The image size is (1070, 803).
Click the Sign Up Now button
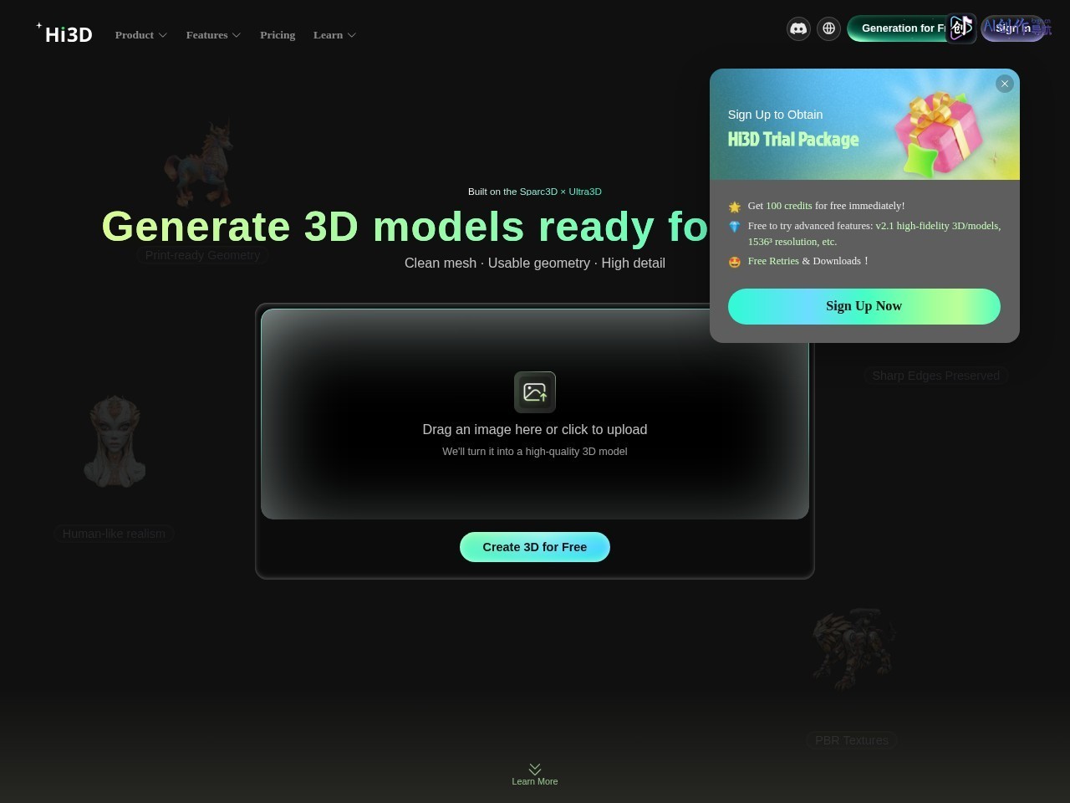tap(864, 306)
